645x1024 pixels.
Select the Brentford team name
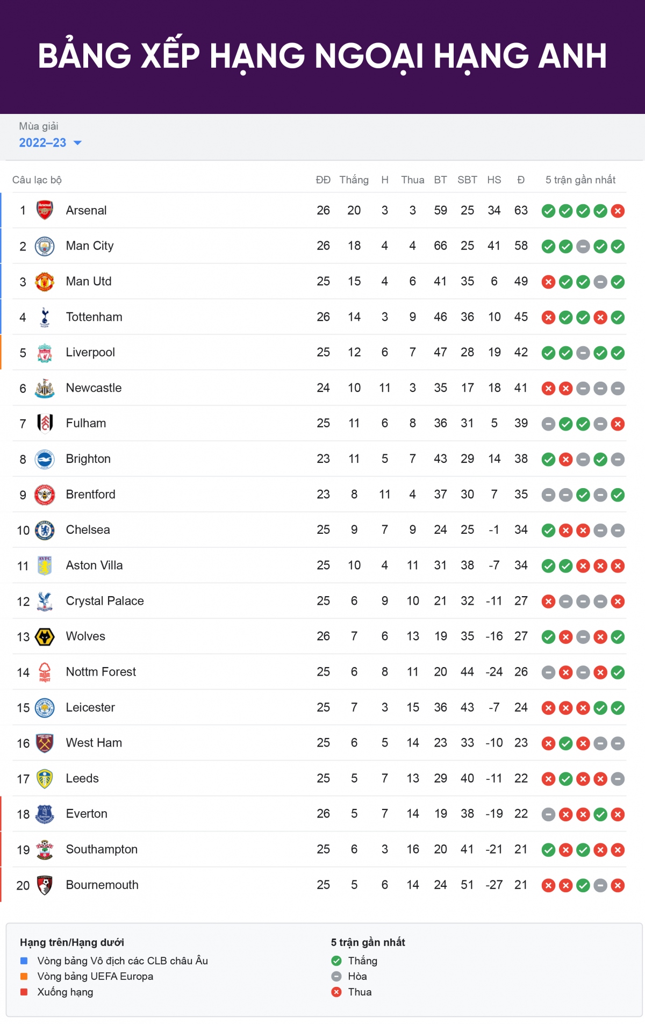coord(90,494)
